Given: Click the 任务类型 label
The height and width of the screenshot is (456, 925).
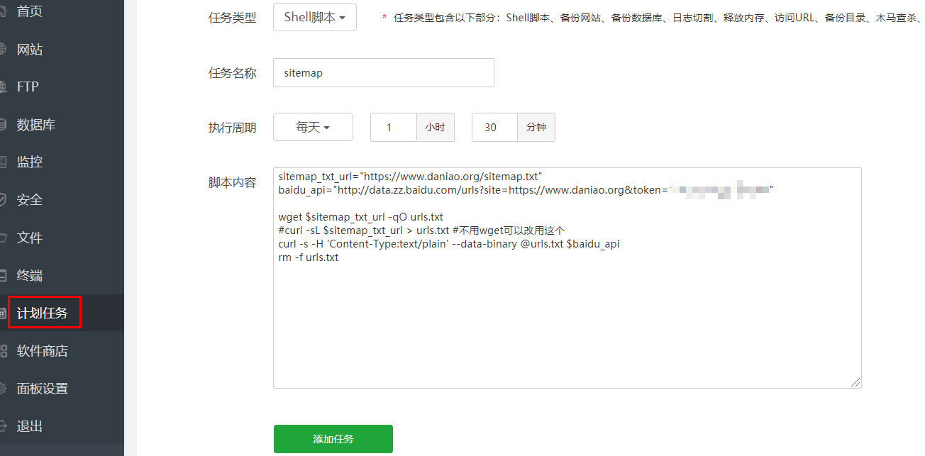Looking at the screenshot, I should pyautogui.click(x=232, y=18).
